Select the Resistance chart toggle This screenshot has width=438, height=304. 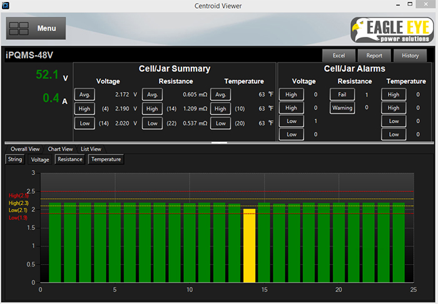70,160
